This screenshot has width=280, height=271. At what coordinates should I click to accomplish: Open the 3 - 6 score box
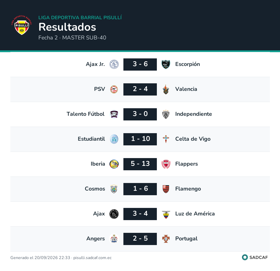[140, 64]
